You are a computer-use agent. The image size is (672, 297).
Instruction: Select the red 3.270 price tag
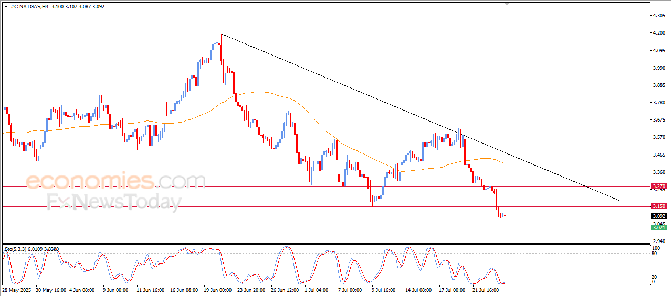[659, 186]
